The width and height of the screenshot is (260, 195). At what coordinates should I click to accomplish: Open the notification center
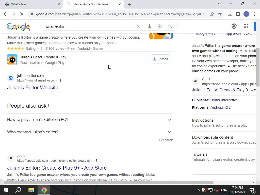[252, 190]
